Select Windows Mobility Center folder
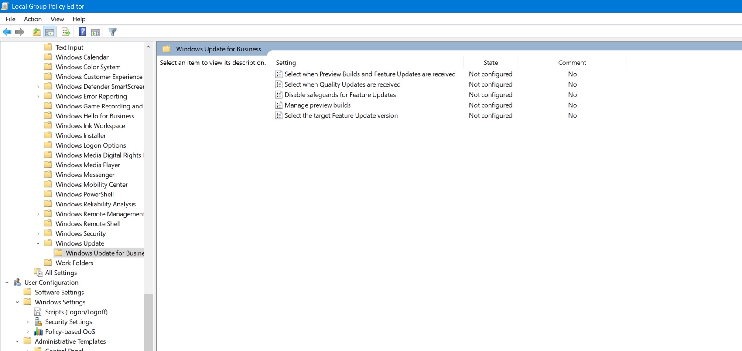The width and height of the screenshot is (742, 351). 92,185
